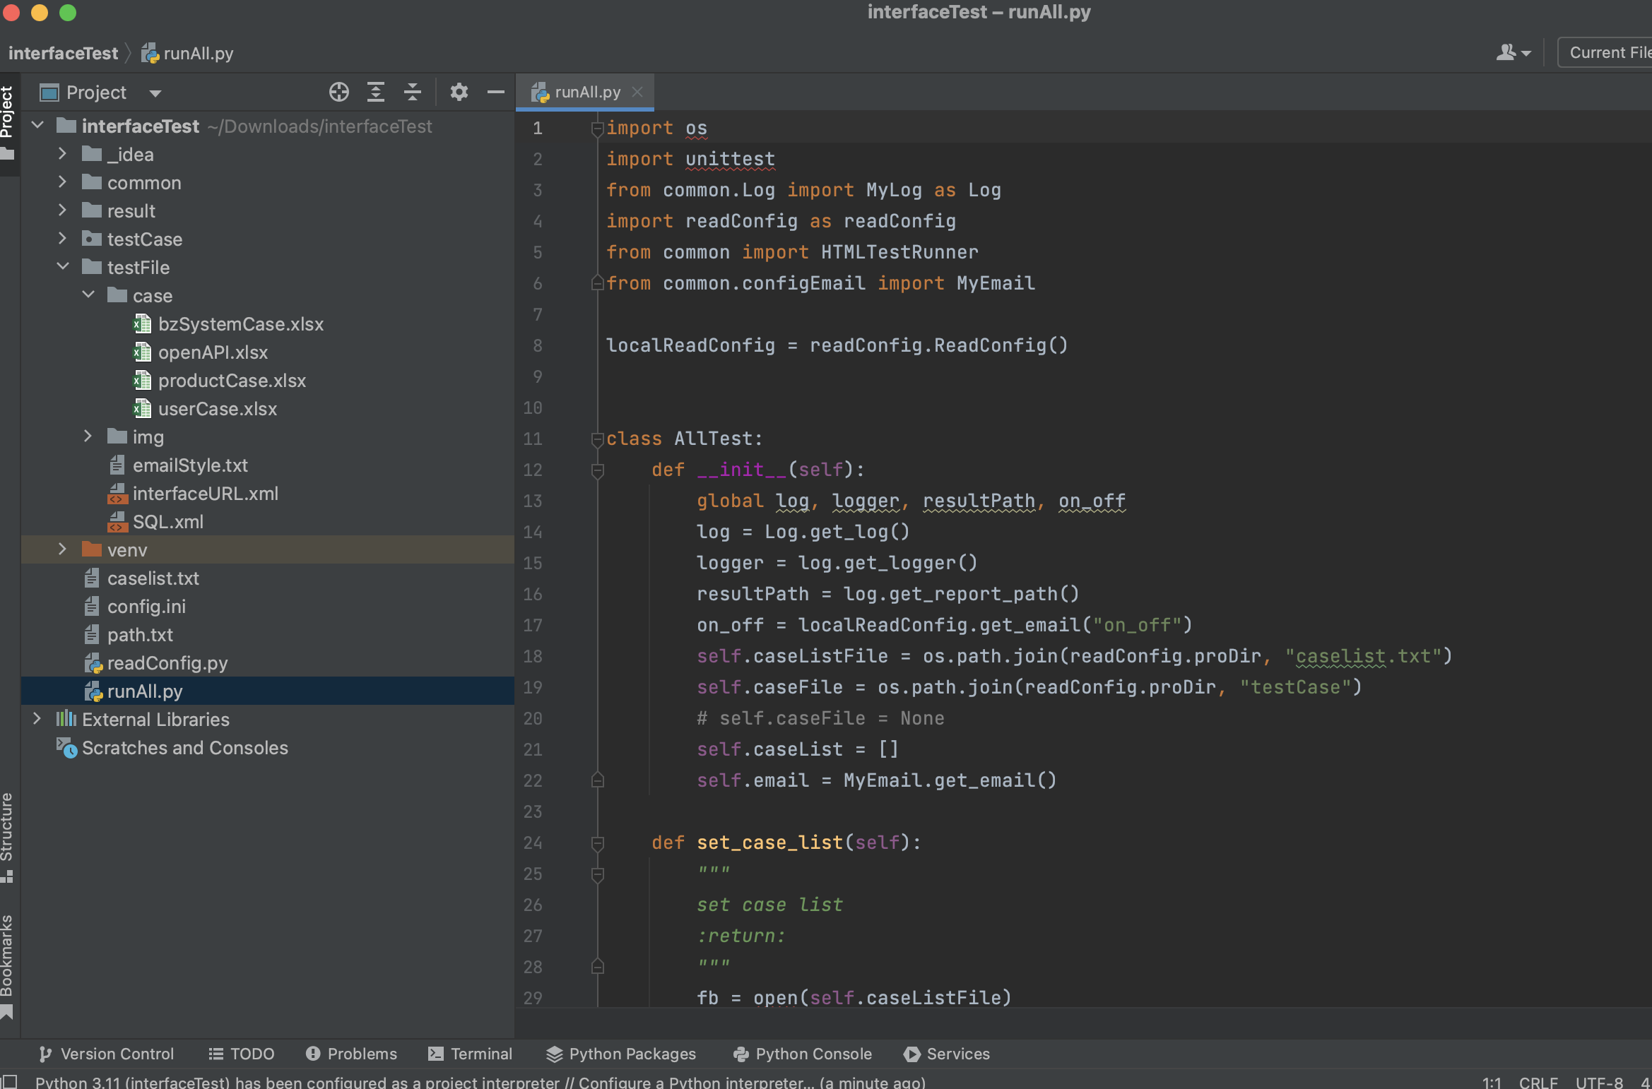Collapse the interfaceTest root folder

[x=38, y=126]
